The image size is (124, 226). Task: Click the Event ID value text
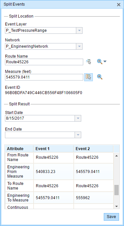tap(43, 93)
